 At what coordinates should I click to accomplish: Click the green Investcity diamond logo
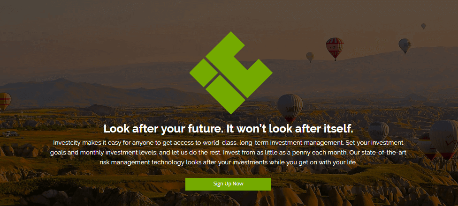(231, 73)
